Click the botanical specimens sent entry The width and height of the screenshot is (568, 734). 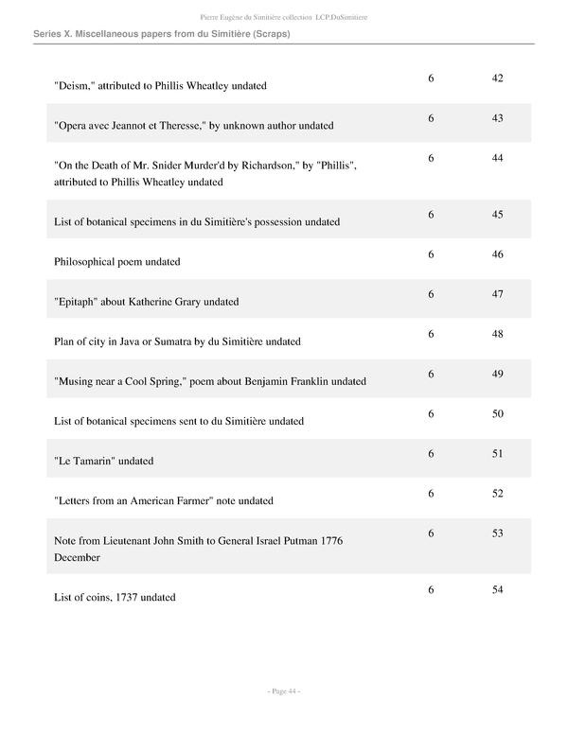179,421
